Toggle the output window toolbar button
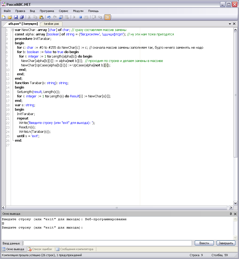239x259 pixels. click(x=107, y=17)
